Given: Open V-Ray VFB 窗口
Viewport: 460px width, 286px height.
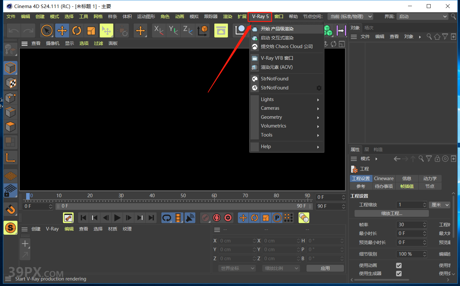Looking at the screenshot, I should (x=287, y=58).
